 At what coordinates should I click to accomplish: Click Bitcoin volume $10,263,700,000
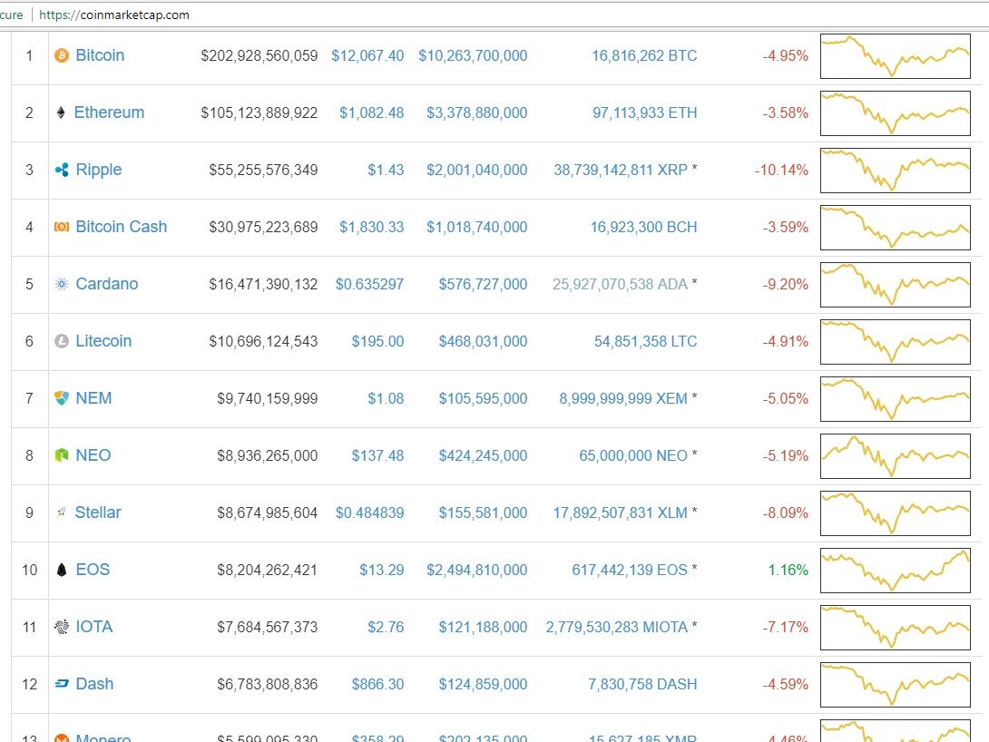tap(473, 55)
